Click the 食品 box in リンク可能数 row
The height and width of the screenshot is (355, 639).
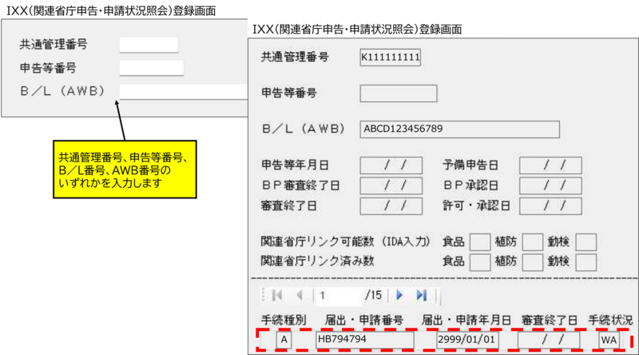click(479, 241)
